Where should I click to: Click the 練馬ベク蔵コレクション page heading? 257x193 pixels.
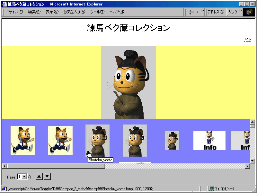pos(128,28)
